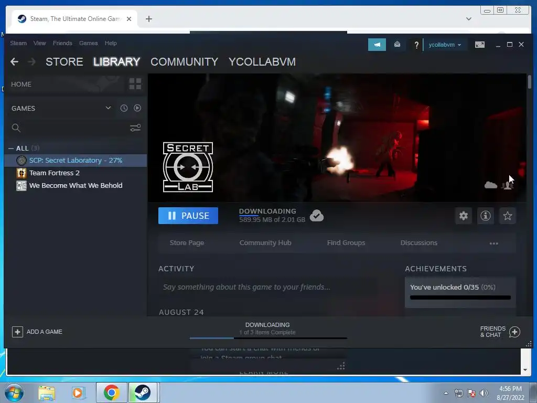The height and width of the screenshot is (403, 537).
Task: Click the library search magnifier icon
Action: (x=16, y=128)
